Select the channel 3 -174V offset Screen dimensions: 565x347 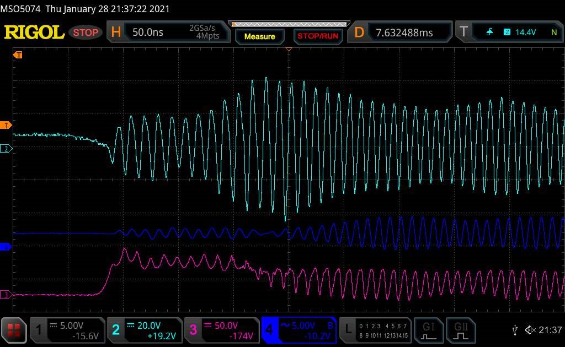pos(241,336)
